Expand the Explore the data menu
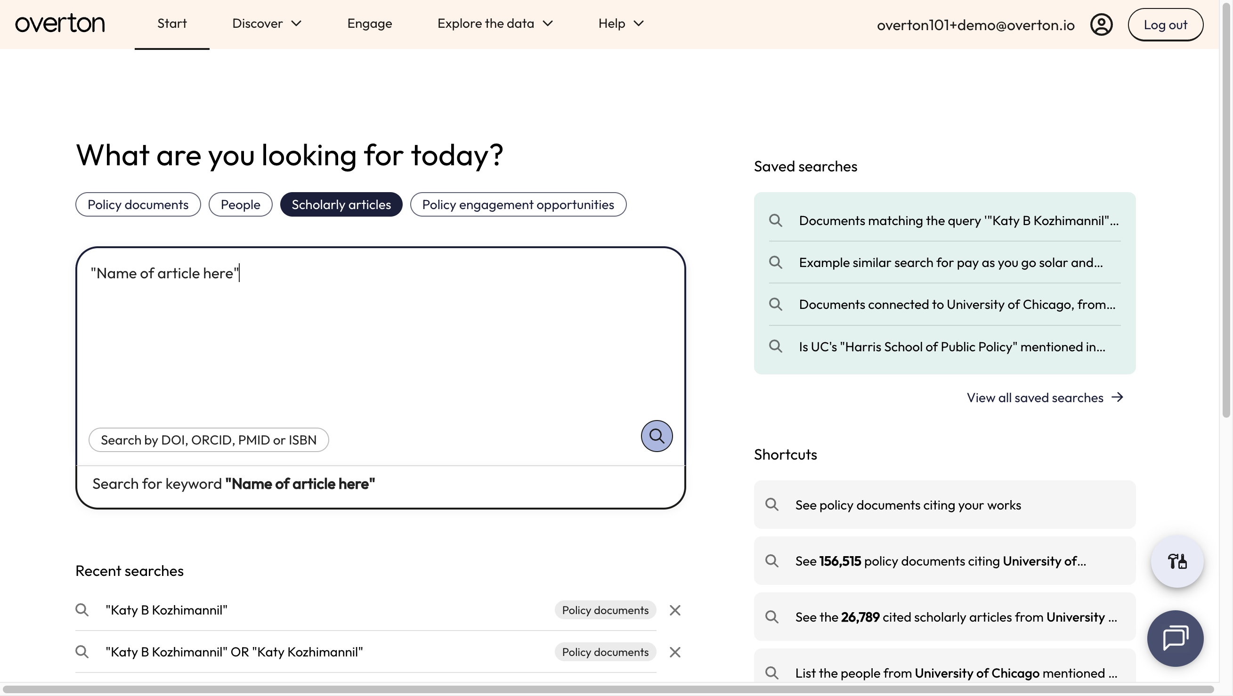 pos(495,24)
